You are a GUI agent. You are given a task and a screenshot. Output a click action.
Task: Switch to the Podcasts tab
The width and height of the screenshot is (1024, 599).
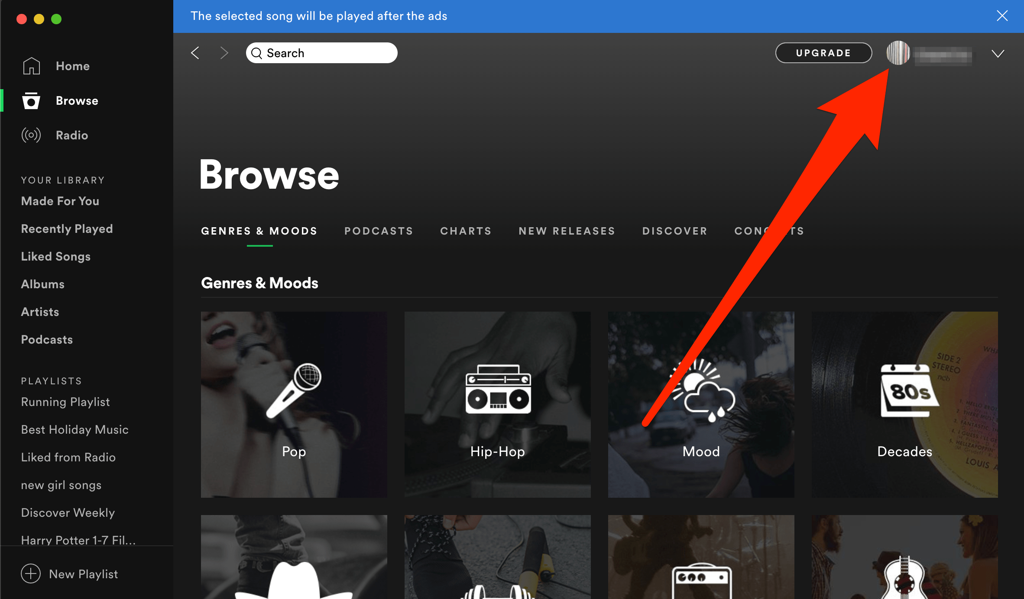[379, 231]
